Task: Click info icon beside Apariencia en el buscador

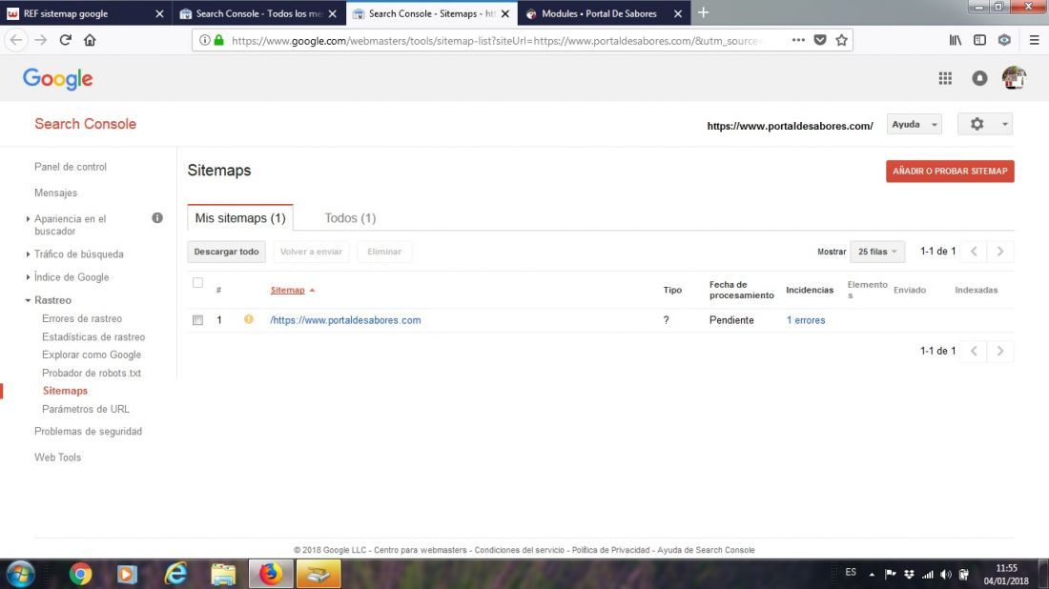Action: tap(157, 218)
